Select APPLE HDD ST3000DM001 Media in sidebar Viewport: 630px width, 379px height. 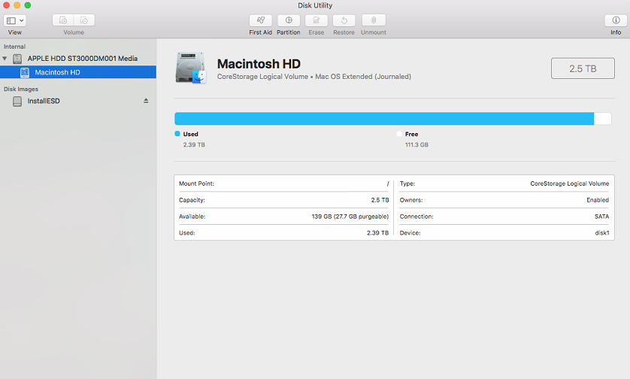(83, 59)
